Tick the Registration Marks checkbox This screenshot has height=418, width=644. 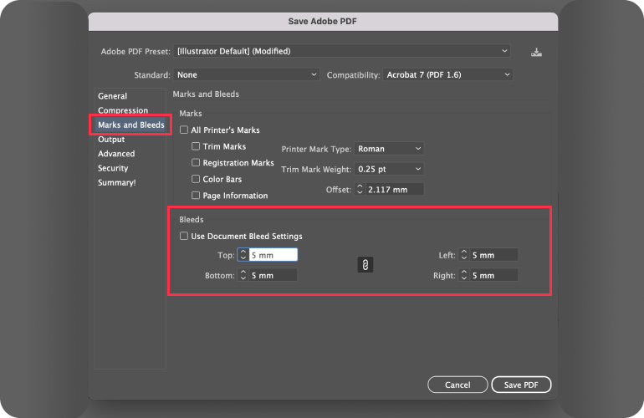tap(196, 163)
